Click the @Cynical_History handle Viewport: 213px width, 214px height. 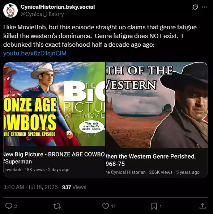[x=42, y=14]
